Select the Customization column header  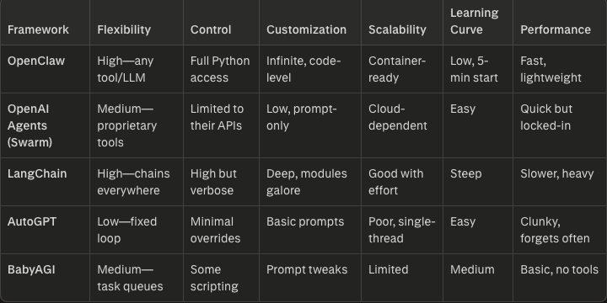(306, 29)
